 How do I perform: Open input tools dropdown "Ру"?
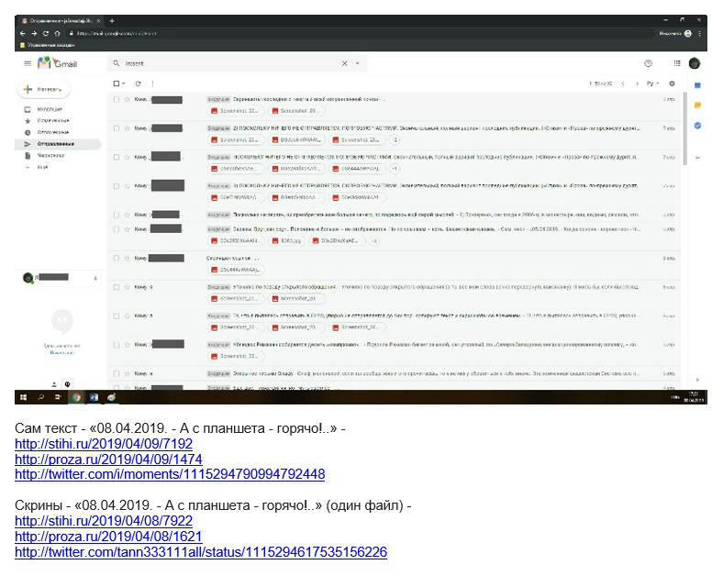(652, 83)
